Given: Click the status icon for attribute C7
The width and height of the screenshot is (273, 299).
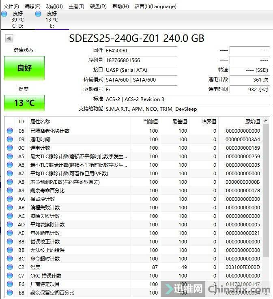Looking at the screenshot, I should 10,275.
